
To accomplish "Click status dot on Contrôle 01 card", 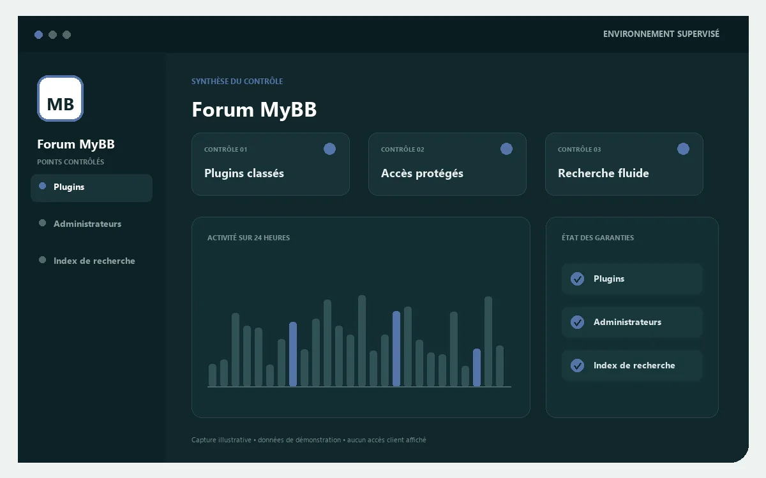I will pos(330,149).
